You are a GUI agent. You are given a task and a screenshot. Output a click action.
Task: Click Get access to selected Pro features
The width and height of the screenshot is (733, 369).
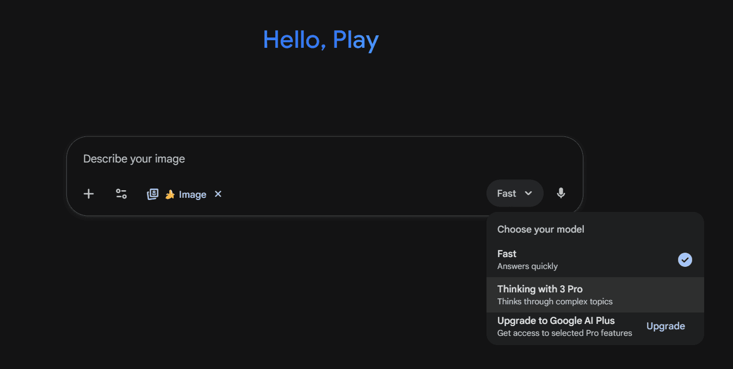564,333
